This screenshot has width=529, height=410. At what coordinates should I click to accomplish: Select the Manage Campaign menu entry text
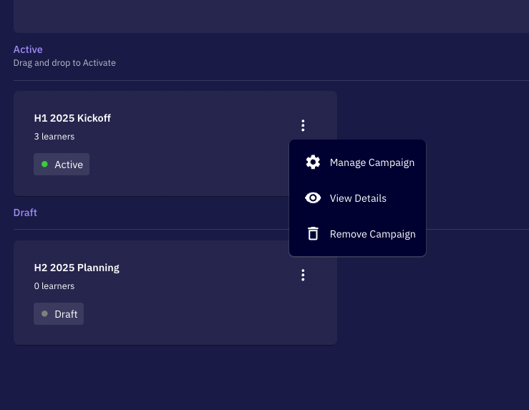click(372, 162)
